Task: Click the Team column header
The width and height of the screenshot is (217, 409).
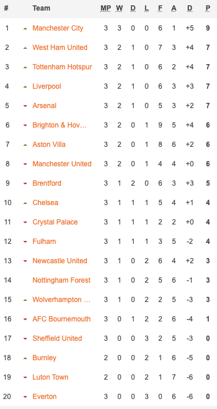Action: pos(41,8)
